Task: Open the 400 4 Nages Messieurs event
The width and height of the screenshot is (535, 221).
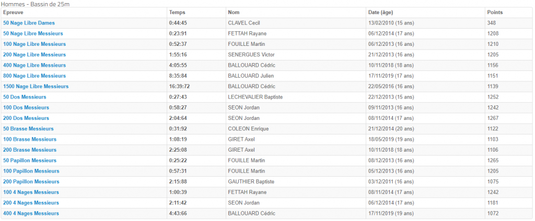Action: point(31,213)
